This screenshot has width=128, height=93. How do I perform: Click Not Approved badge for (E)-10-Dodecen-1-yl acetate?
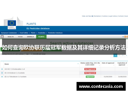[x=90, y=73]
